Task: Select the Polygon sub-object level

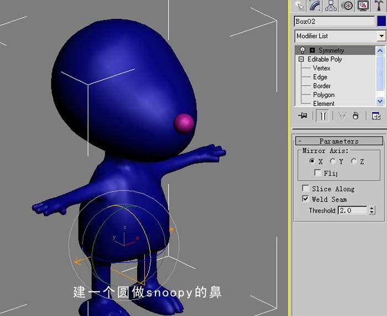Action: [324, 94]
